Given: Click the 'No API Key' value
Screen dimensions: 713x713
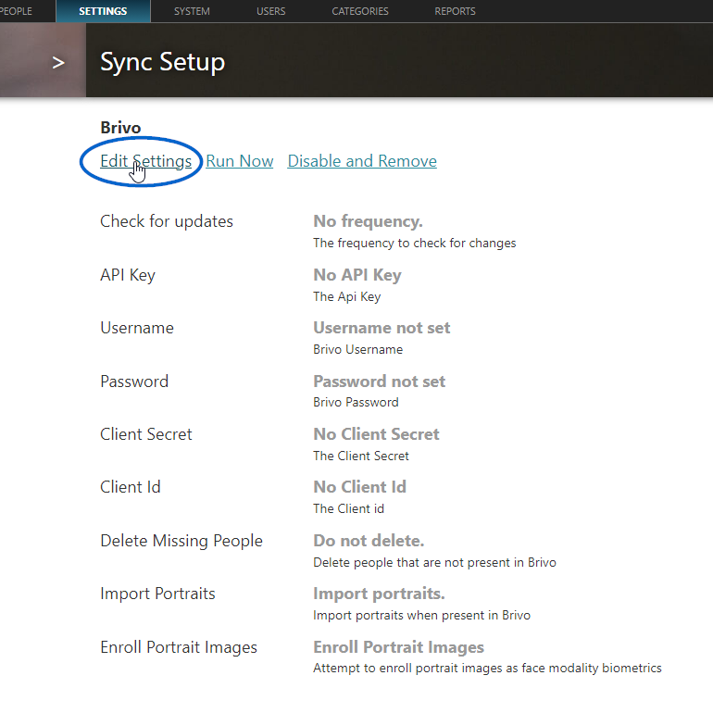Looking at the screenshot, I should coord(357,275).
